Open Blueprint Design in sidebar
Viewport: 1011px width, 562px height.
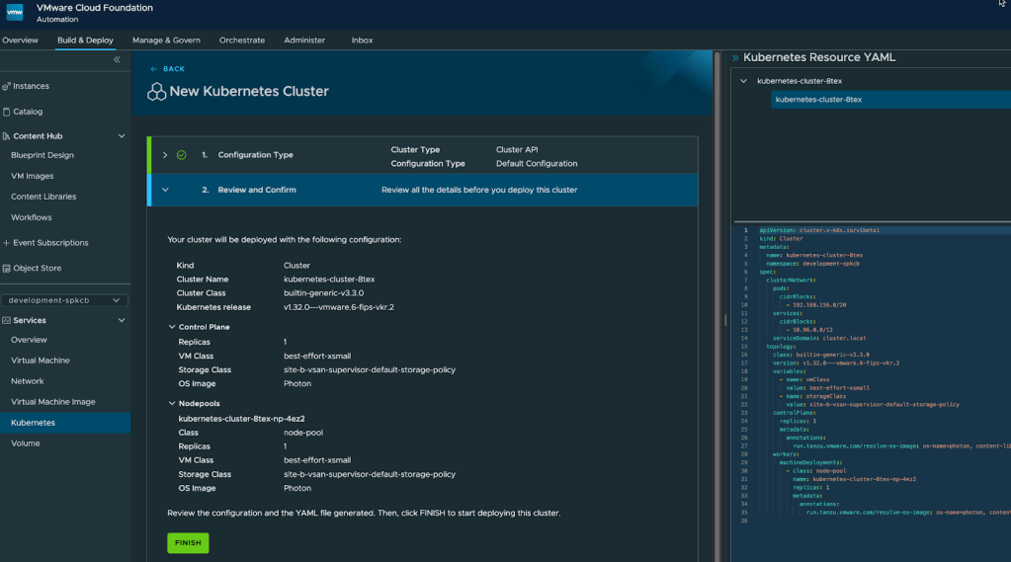click(42, 155)
